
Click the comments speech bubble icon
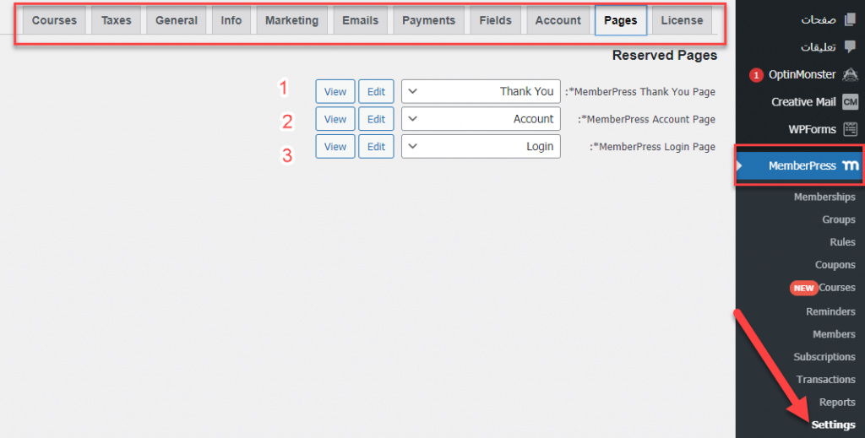pos(850,47)
